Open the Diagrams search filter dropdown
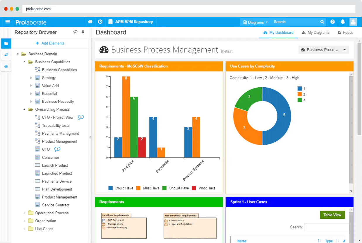Viewport: 362px width, 243px height. 255,22
